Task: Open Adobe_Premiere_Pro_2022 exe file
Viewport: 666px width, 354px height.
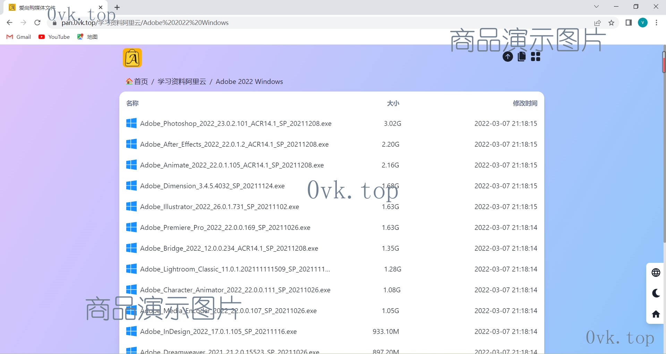Action: pyautogui.click(x=225, y=227)
